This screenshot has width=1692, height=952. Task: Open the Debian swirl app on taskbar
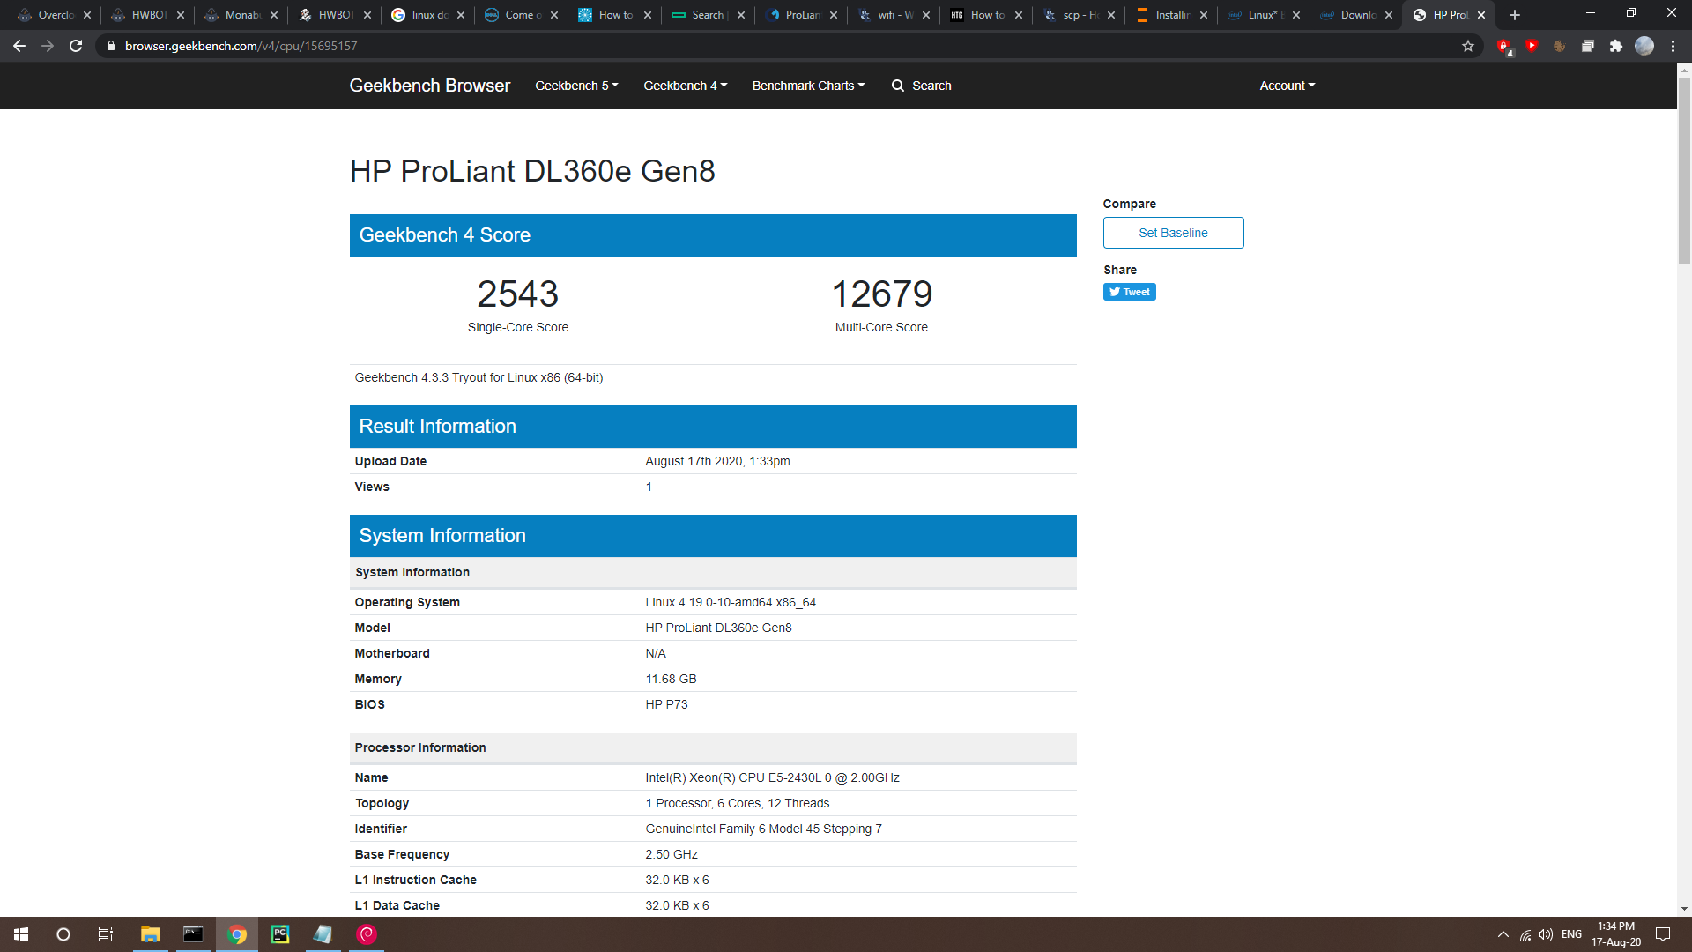(367, 934)
